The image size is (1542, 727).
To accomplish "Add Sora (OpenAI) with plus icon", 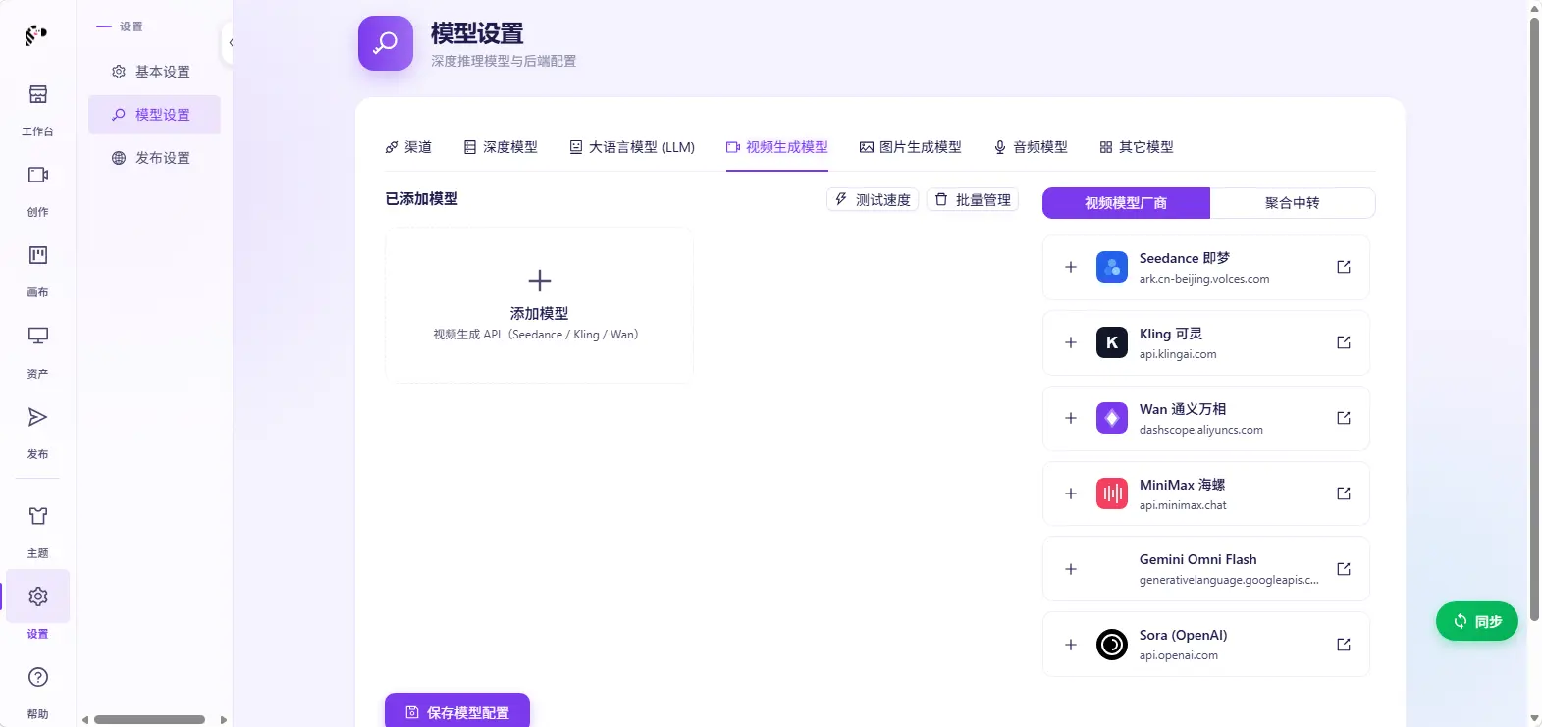I will click(x=1071, y=645).
